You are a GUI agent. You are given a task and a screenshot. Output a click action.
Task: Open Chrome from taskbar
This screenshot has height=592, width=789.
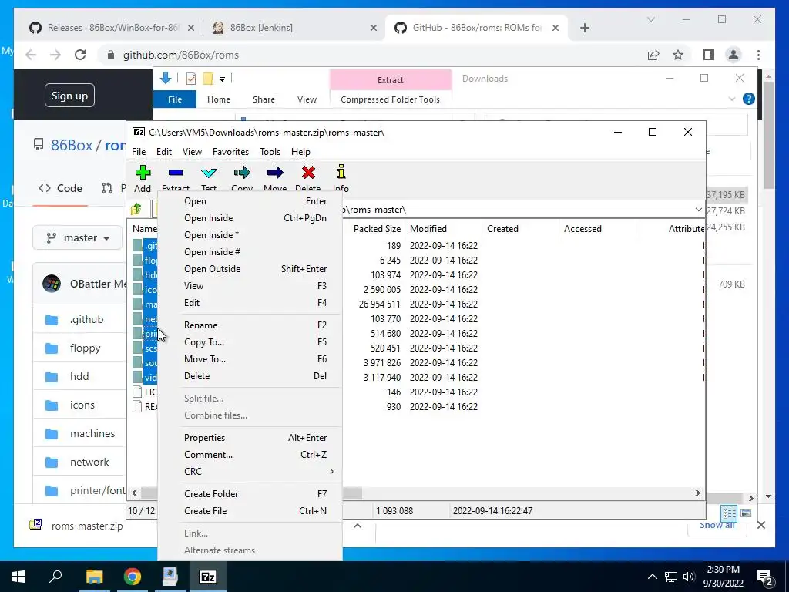pyautogui.click(x=133, y=577)
